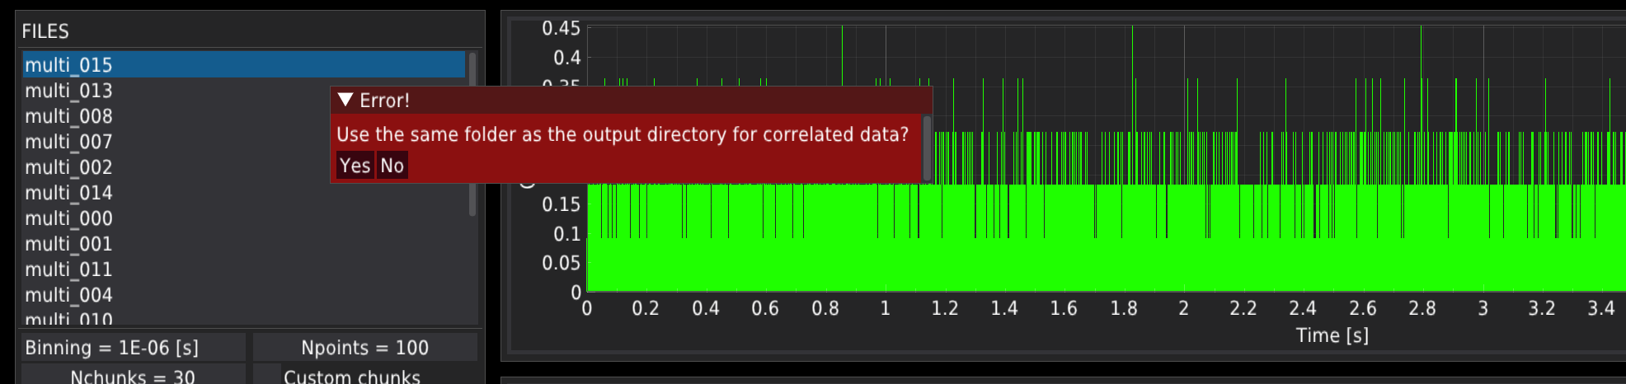The image size is (1626, 384).
Task: Choose file multi_011
Action: coord(68,269)
